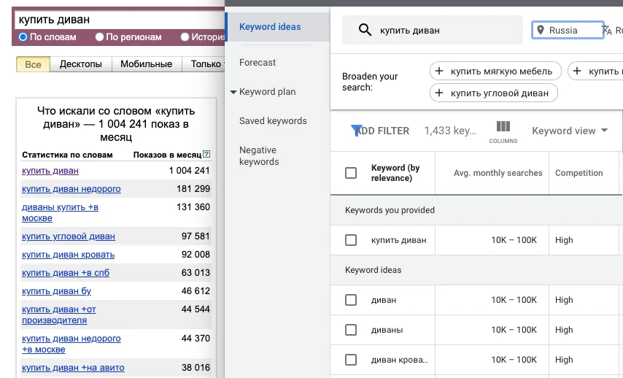
Task: Switch to the Мобильные tab
Action: (x=146, y=64)
